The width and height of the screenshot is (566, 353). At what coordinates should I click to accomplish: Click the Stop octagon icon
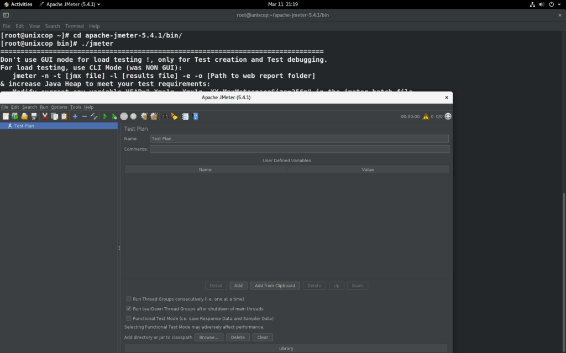pyautogui.click(x=124, y=116)
